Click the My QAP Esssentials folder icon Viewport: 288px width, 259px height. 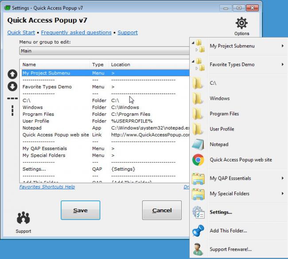(x=198, y=178)
